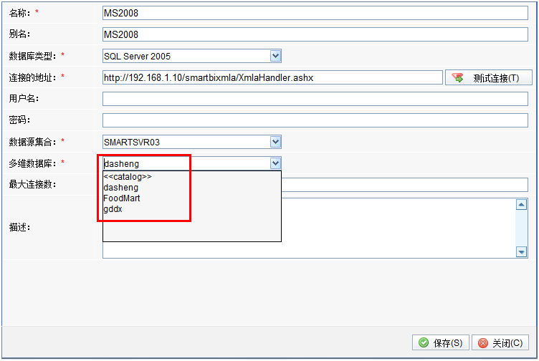This screenshot has width=539, height=361.
Task: Click the 保存(S) save button
Action: (x=440, y=342)
